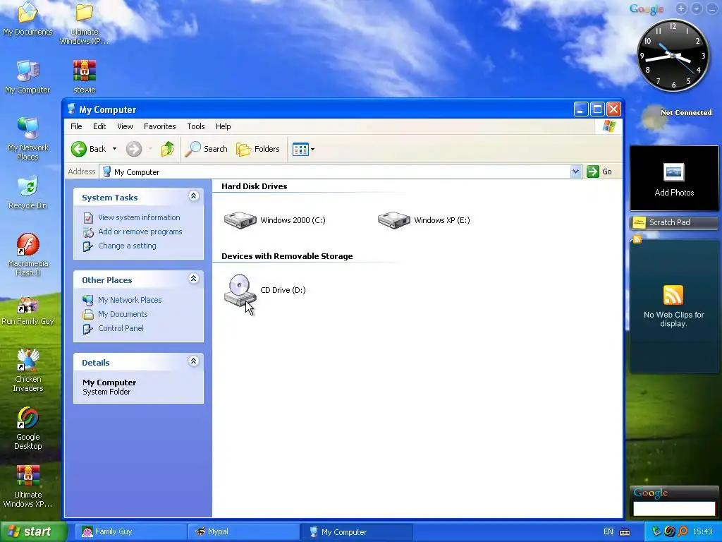Switch to Mypal taskbar button
The image size is (722, 542).
[243, 531]
